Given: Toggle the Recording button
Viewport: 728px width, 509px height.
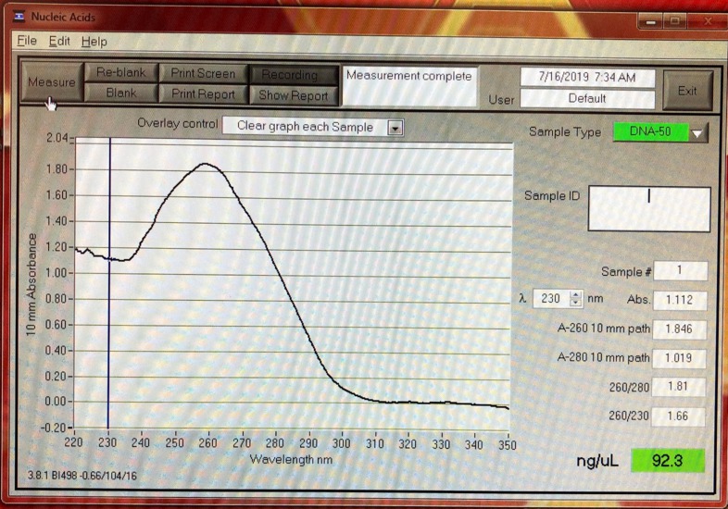Looking at the screenshot, I should point(289,74).
